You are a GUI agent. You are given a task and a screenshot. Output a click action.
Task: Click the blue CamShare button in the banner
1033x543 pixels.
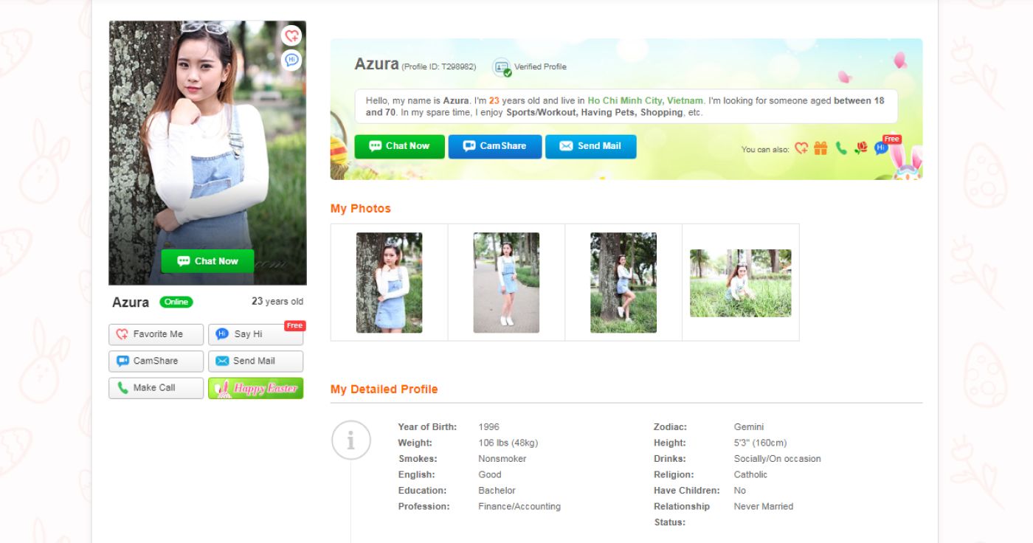tap(495, 146)
